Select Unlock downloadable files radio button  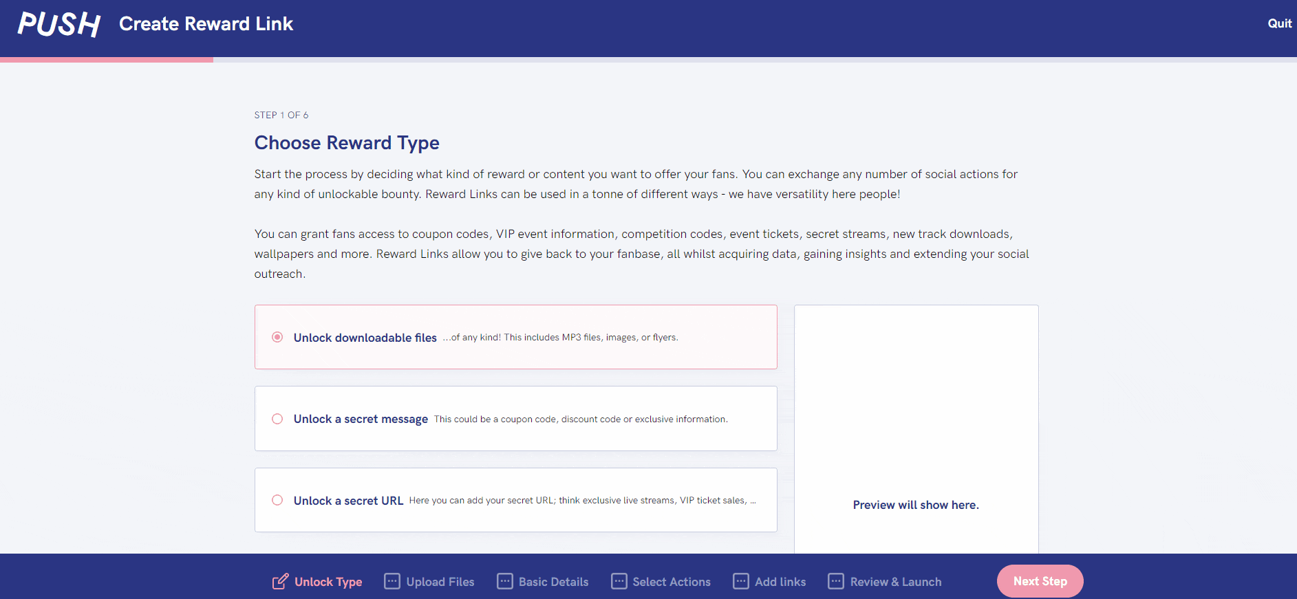pos(277,337)
